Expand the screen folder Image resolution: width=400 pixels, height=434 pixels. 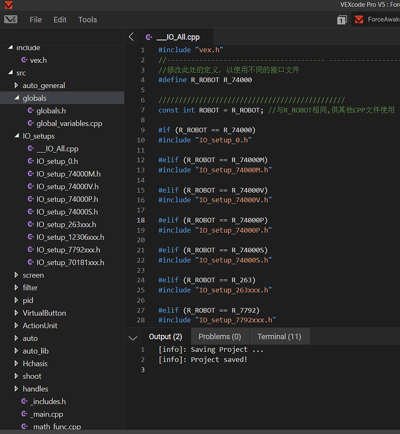point(16,275)
